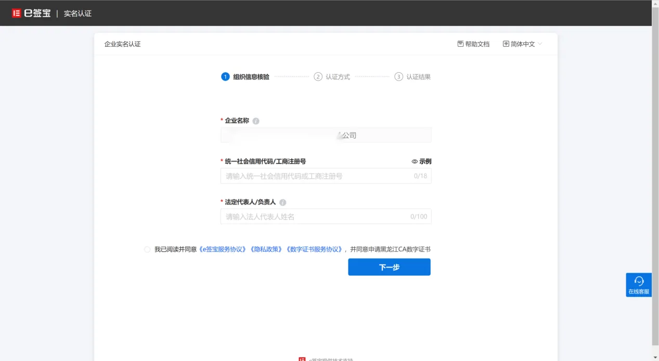Click the 0/18 character counter
The image size is (659, 361).
point(420,176)
